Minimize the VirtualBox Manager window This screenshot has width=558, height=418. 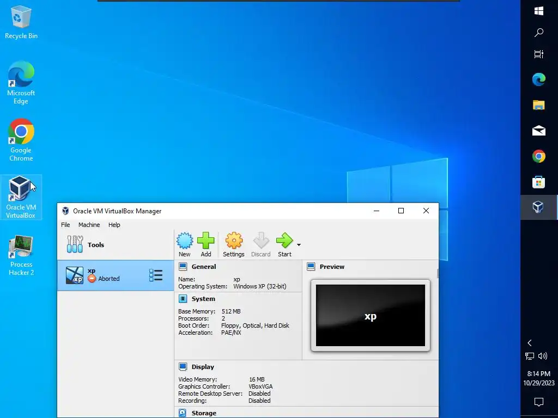(377, 211)
